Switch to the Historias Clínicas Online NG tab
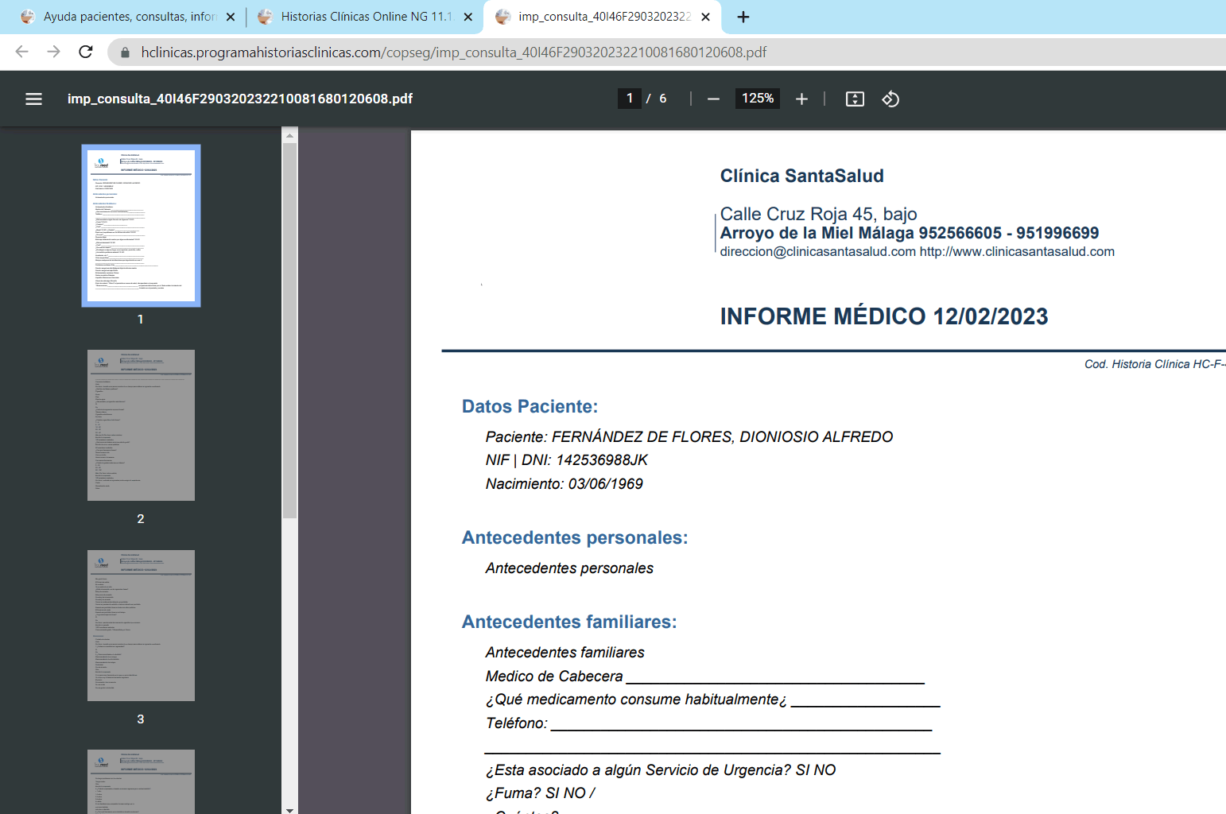This screenshot has width=1226, height=814. point(358,16)
